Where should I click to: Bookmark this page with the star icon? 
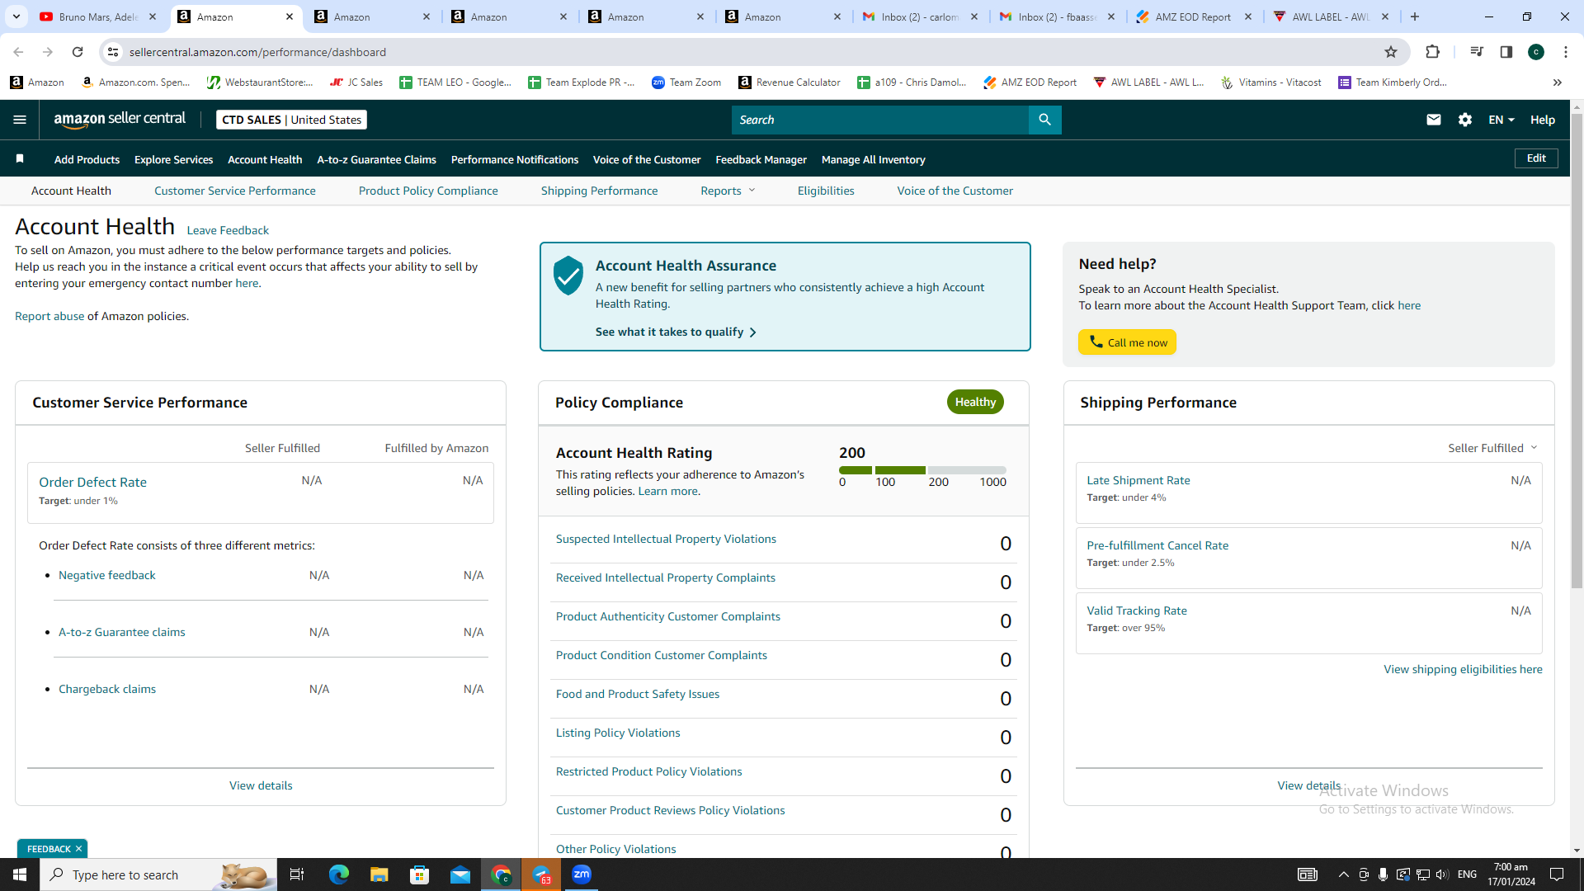click(1391, 52)
